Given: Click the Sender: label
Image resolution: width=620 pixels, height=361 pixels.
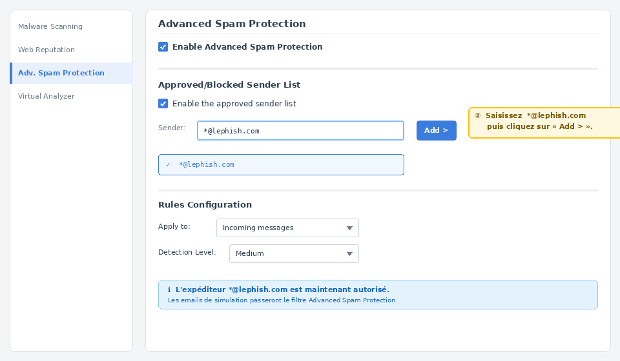Looking at the screenshot, I should 172,128.
